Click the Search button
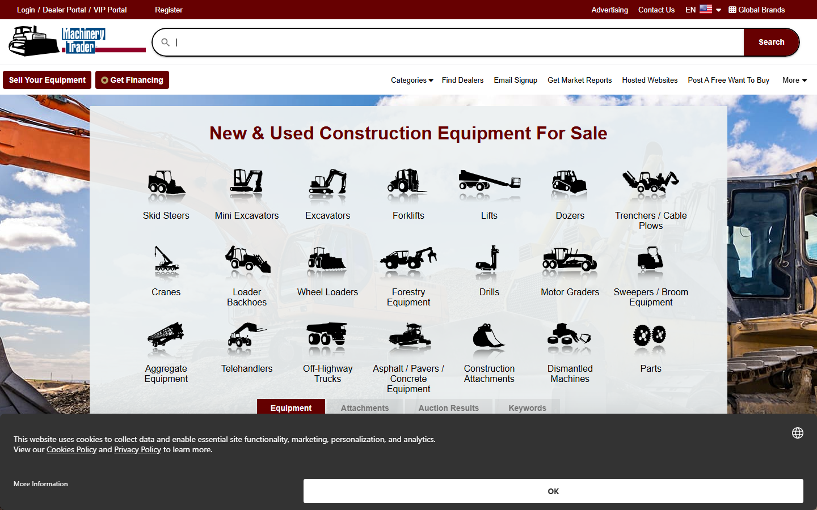This screenshot has height=510, width=817. pos(772,42)
